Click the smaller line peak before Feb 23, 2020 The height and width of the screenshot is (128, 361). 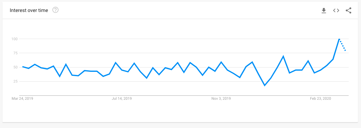pyautogui.click(x=308, y=61)
